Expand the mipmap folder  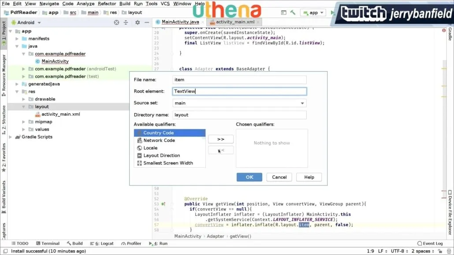coord(24,122)
